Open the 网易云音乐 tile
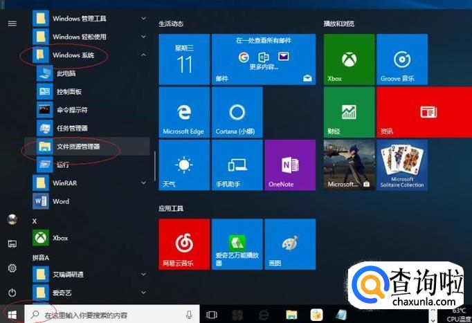 point(184,244)
